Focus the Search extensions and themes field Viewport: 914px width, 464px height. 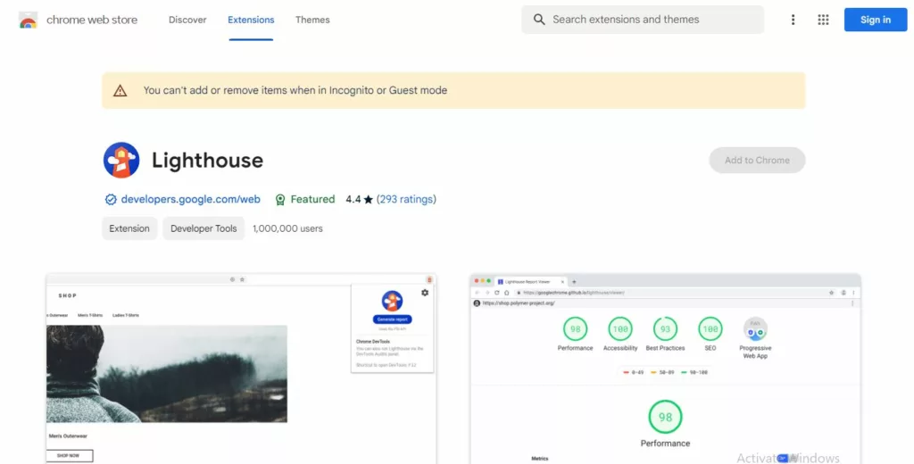[643, 20]
